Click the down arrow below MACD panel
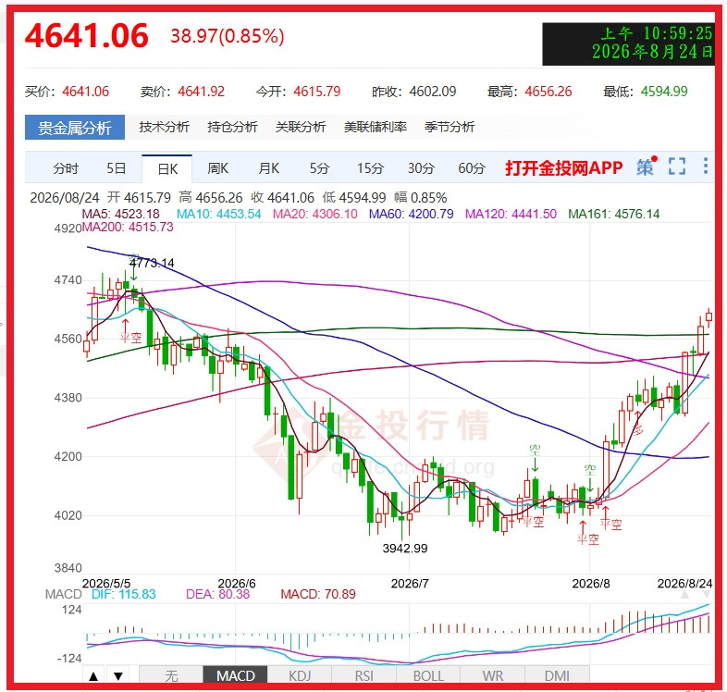727x692 pixels. [x=118, y=675]
